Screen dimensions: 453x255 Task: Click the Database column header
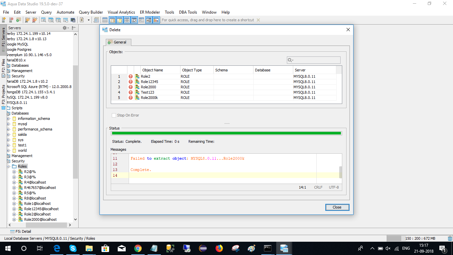click(273, 70)
